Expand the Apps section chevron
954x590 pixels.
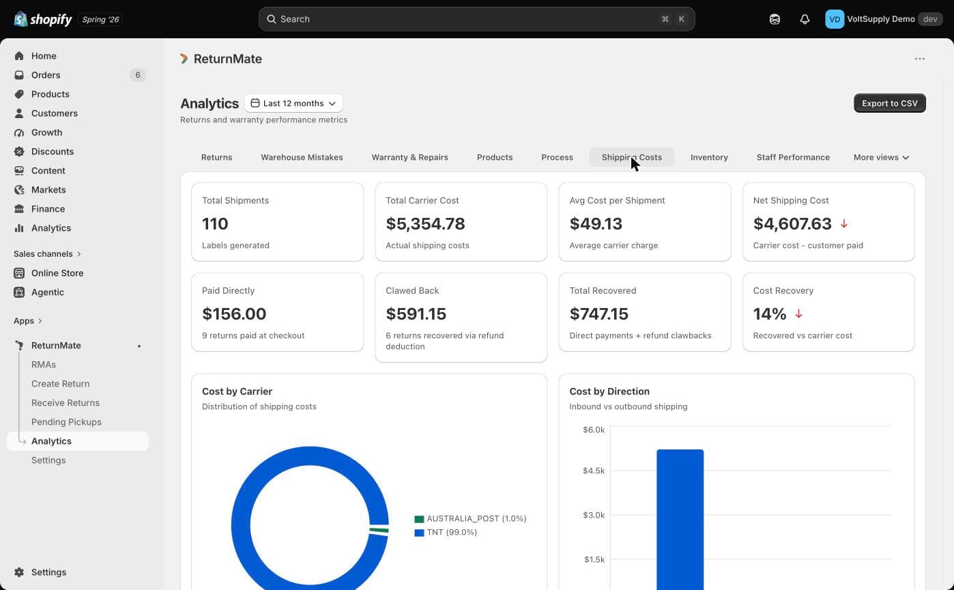click(40, 321)
